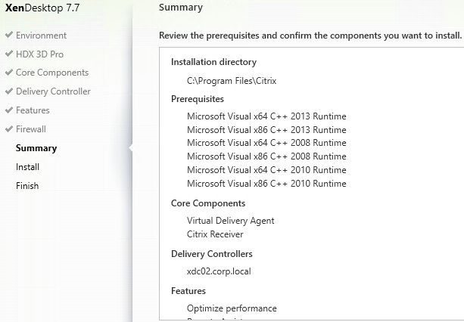Click the Environment checkmark icon
Screen dimensions: 464x322
9,35
